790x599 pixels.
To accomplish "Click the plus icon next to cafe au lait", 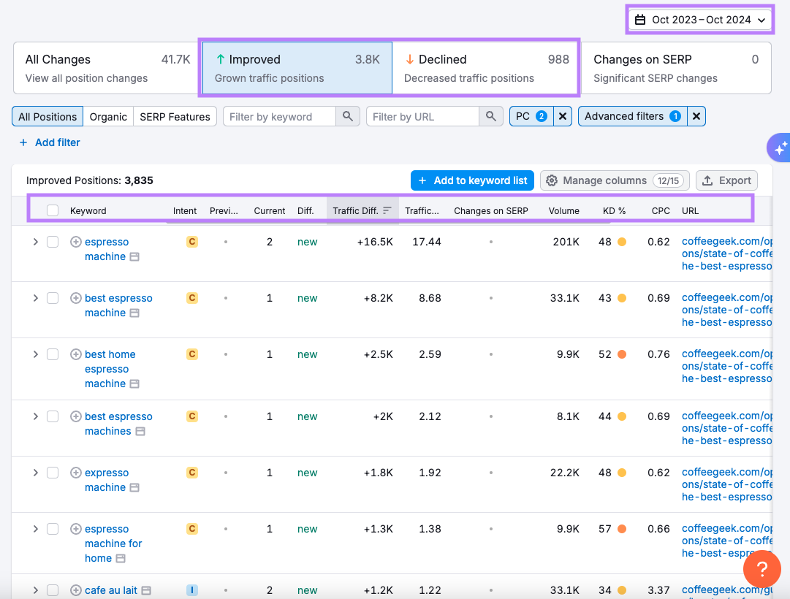I will [x=76, y=590].
